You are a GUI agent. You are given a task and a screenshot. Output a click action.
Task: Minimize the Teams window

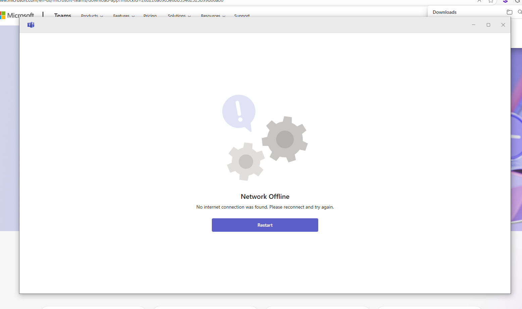(474, 25)
